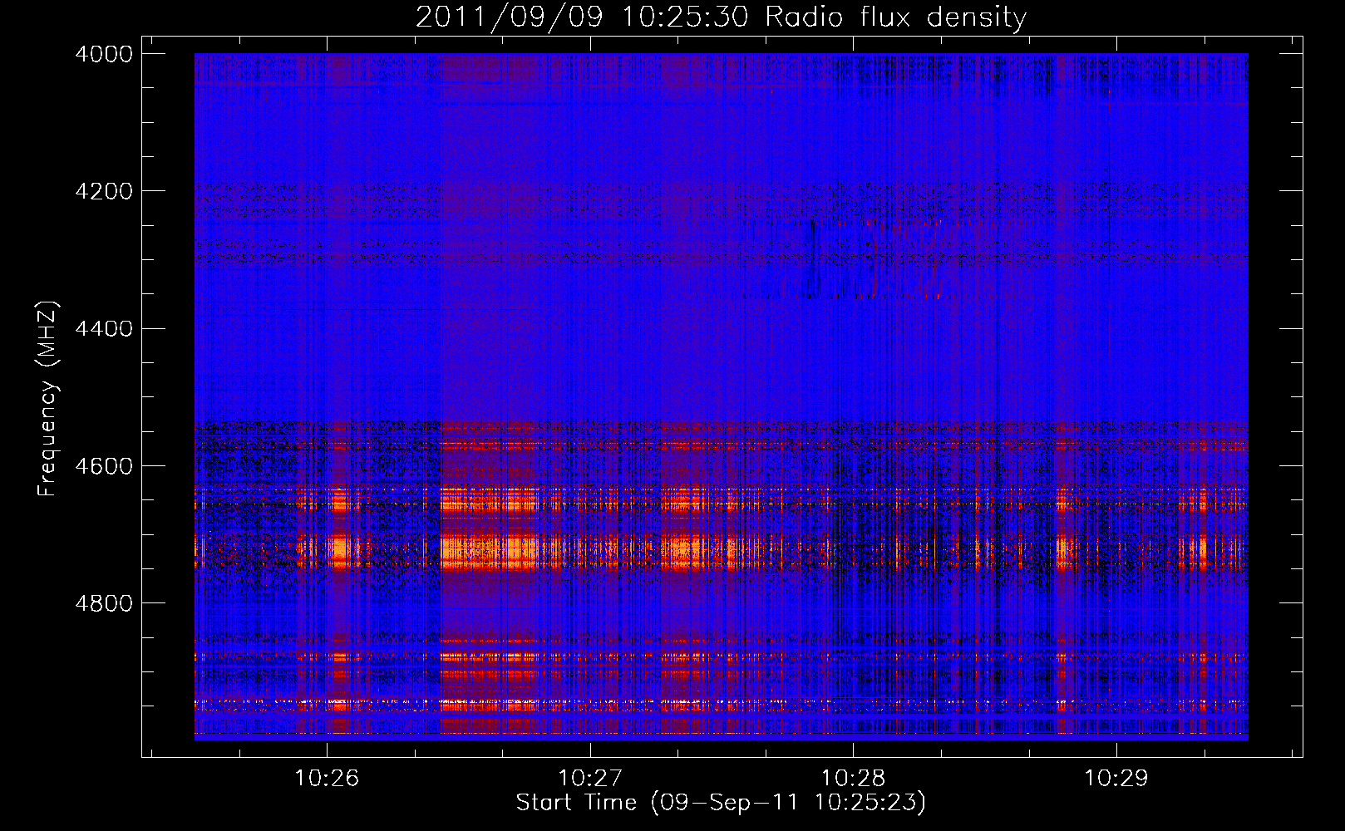Click the 'Start Time (09-Sep-11 10:25:23)' axis title
1345x831 pixels.
click(x=721, y=803)
